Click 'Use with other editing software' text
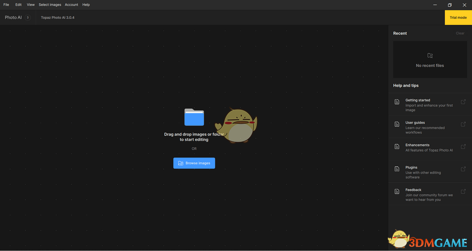The width and height of the screenshot is (472, 251). click(423, 175)
